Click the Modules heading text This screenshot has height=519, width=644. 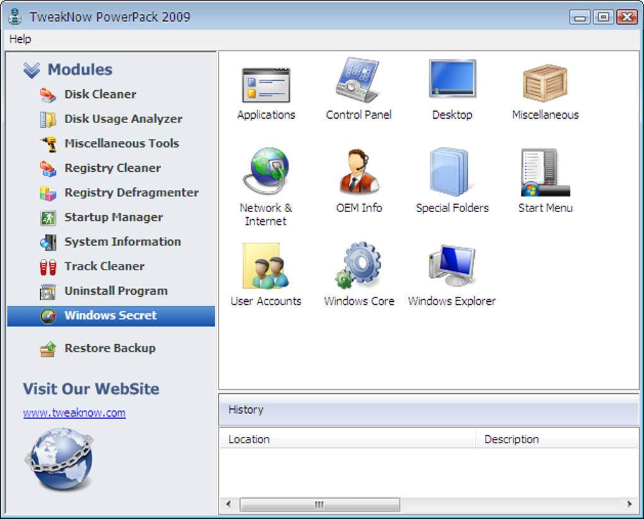click(x=80, y=70)
